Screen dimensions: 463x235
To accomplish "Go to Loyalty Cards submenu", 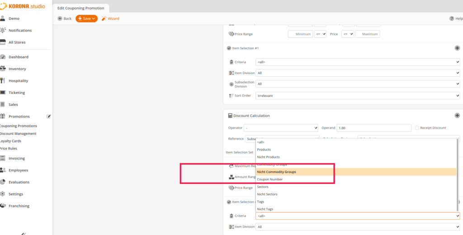I will click(11, 141).
